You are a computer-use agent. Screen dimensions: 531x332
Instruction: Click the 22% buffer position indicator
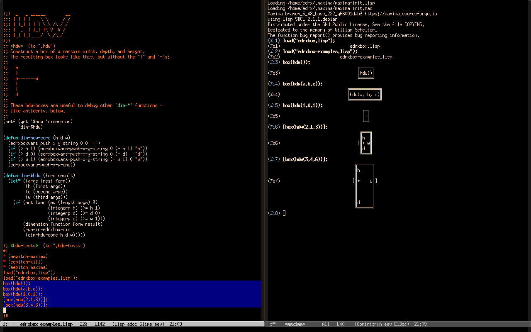(83, 324)
